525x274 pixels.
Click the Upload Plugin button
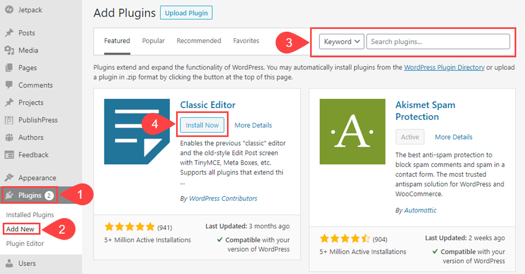186,13
